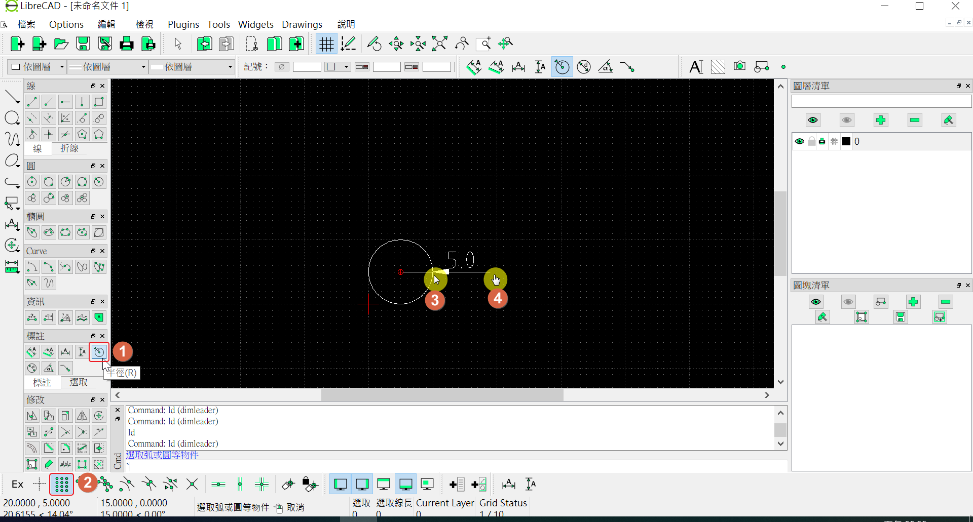Float the 圖層清單 panel
Image resolution: width=973 pixels, height=522 pixels.
click(x=959, y=86)
